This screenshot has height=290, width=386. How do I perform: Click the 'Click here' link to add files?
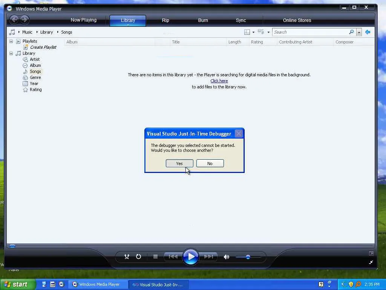(x=219, y=81)
